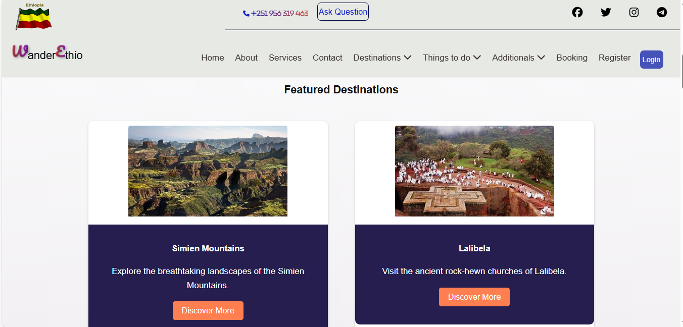Screen dimensions: 683x327
Task: Open the Telegram social icon
Action: pos(662,12)
